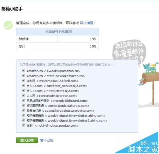Image resolution: width=159 pixels, height=154 pixels.
Task: Click the 暂不归档 link
Action: [47, 140]
